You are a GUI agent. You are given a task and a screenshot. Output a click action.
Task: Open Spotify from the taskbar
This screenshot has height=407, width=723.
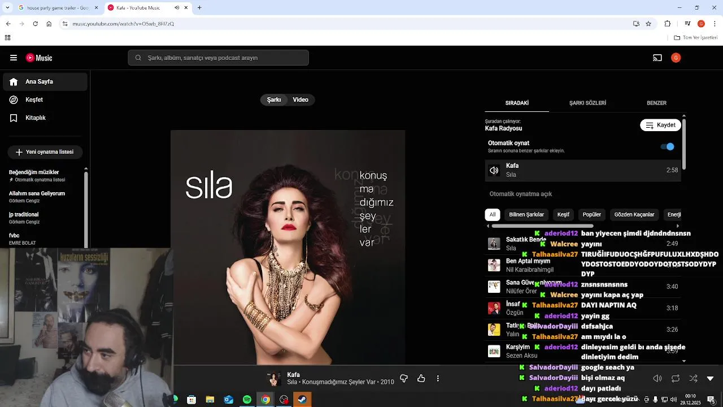[247, 400]
